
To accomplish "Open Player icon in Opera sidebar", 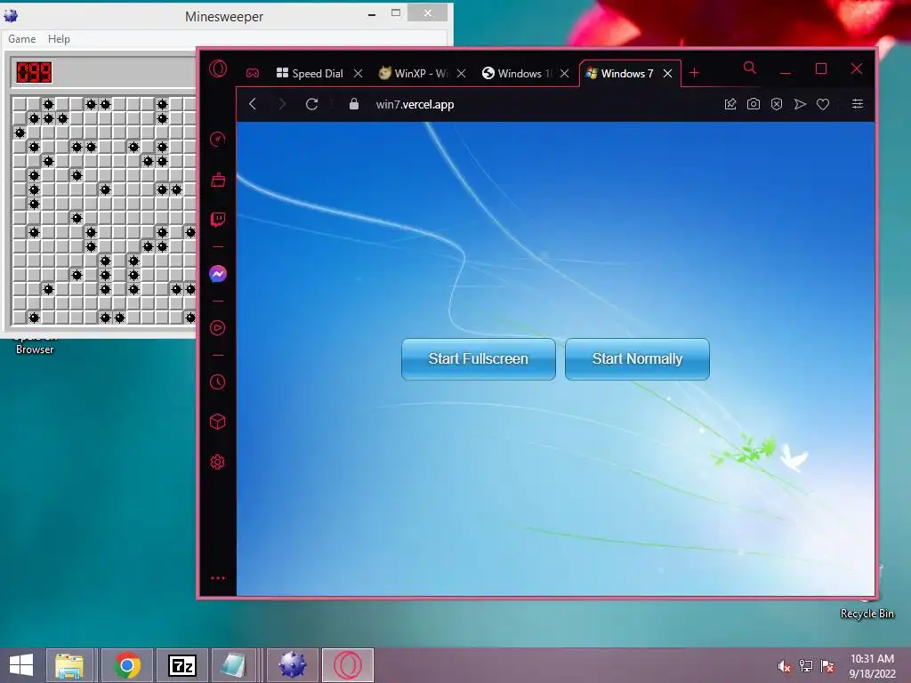I will (217, 328).
